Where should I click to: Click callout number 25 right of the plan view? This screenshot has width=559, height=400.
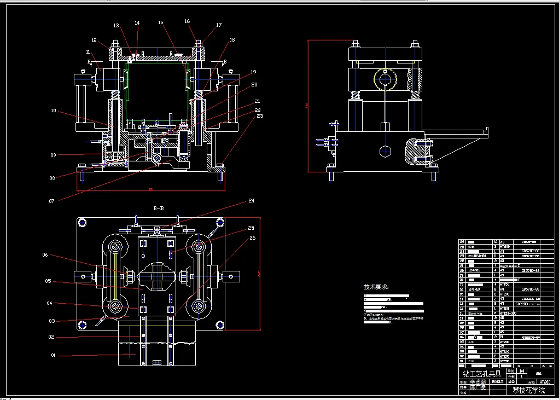coord(252,228)
